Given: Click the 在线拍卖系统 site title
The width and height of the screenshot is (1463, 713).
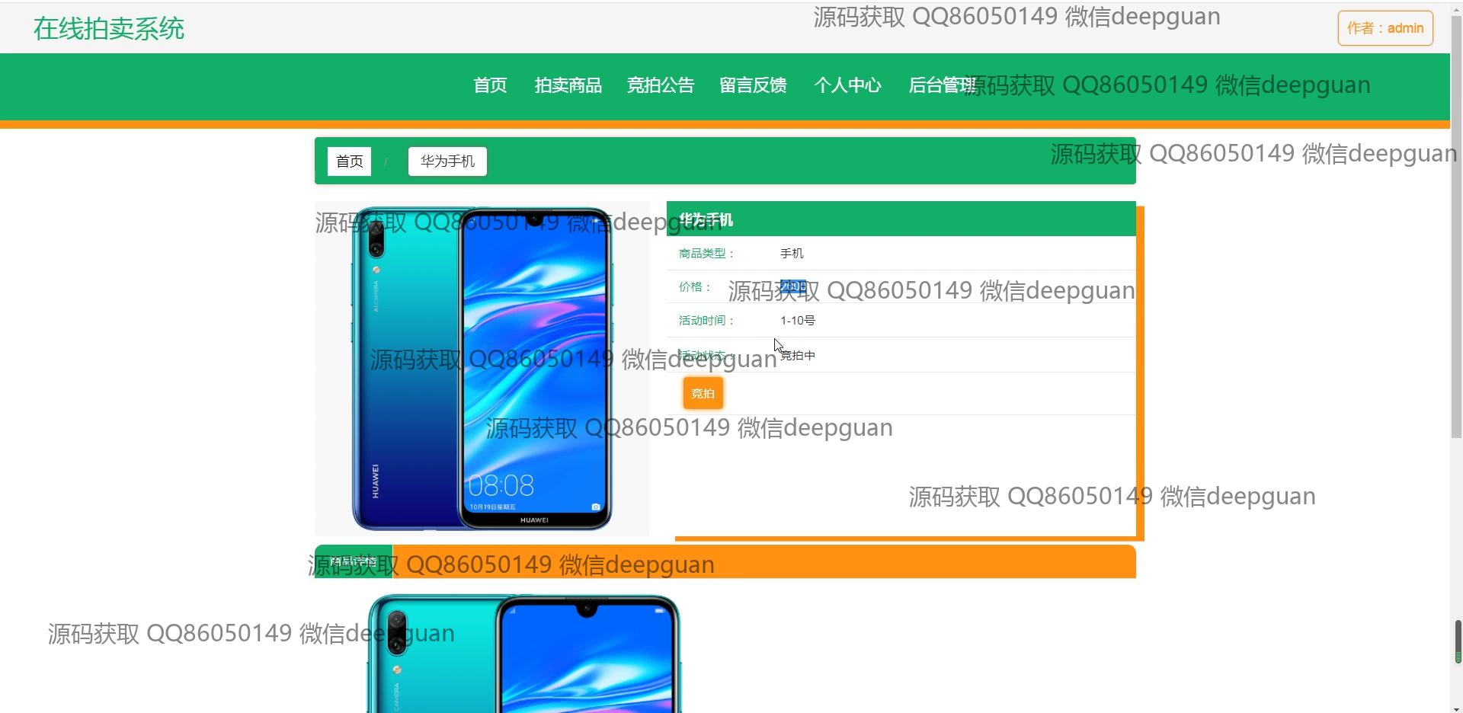Looking at the screenshot, I should 109,29.
